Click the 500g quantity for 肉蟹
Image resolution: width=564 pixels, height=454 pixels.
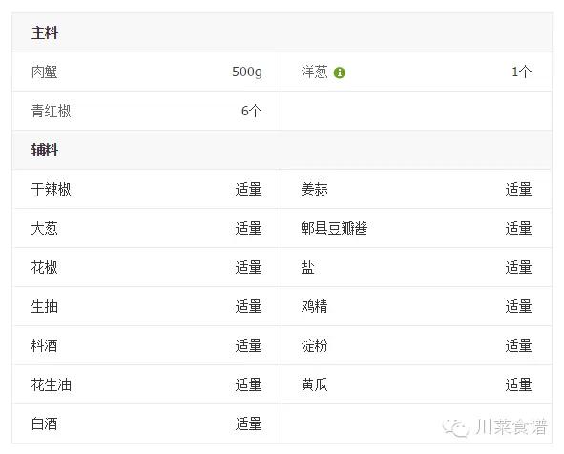click(x=247, y=72)
